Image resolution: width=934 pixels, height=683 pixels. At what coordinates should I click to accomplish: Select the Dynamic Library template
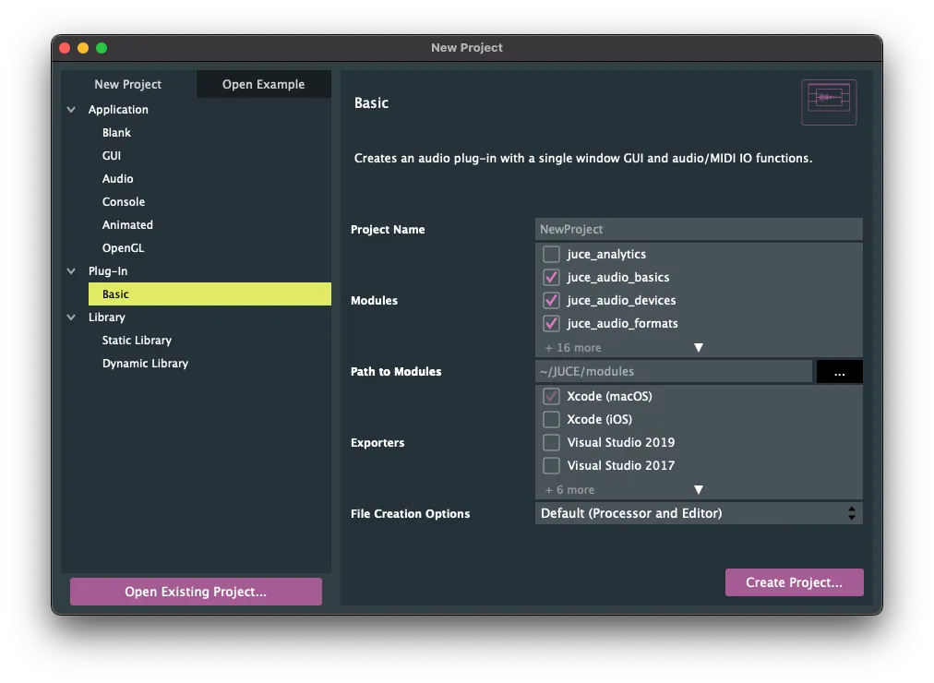145,364
